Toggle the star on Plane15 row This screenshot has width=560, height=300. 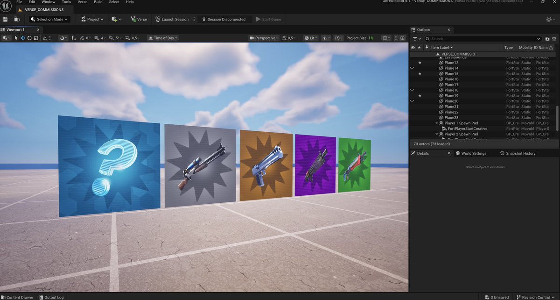pyautogui.click(x=420, y=74)
